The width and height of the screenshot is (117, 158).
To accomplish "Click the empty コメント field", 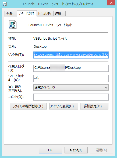I will (x=71, y=97).
